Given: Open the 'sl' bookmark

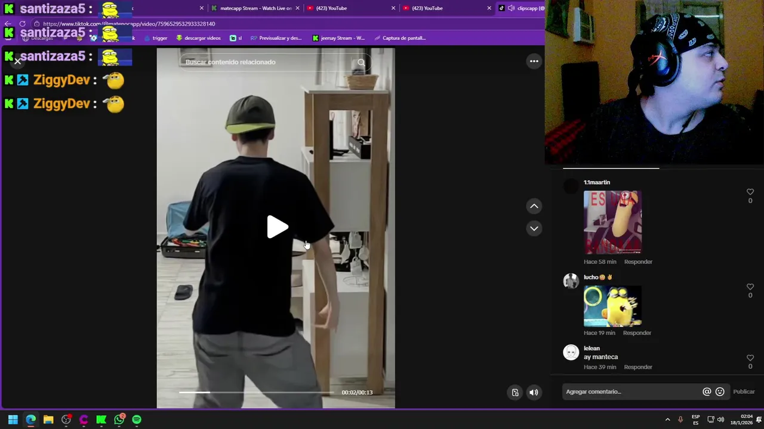Looking at the screenshot, I should click(236, 38).
